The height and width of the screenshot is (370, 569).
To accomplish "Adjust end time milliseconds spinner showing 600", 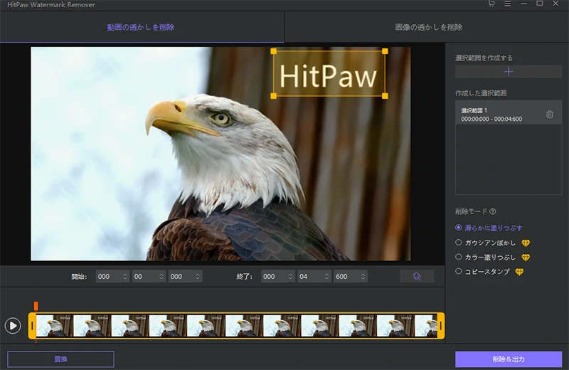I will coord(362,277).
